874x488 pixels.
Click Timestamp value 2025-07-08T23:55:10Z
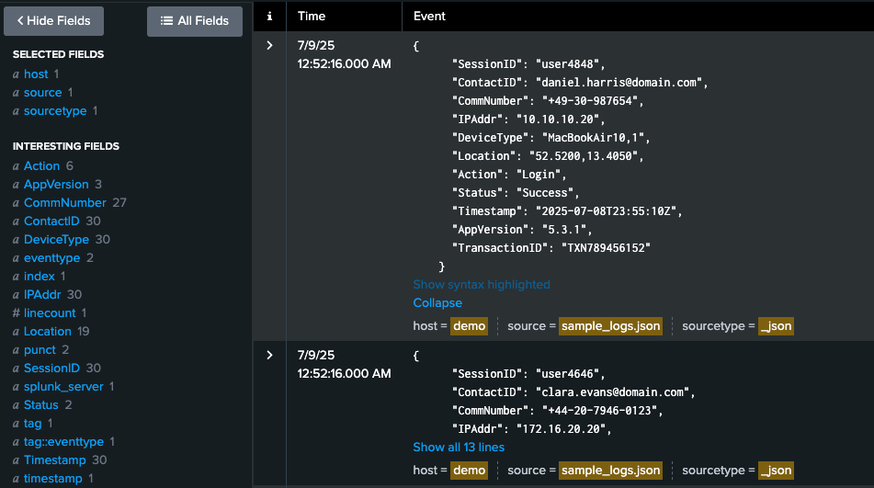click(x=607, y=211)
